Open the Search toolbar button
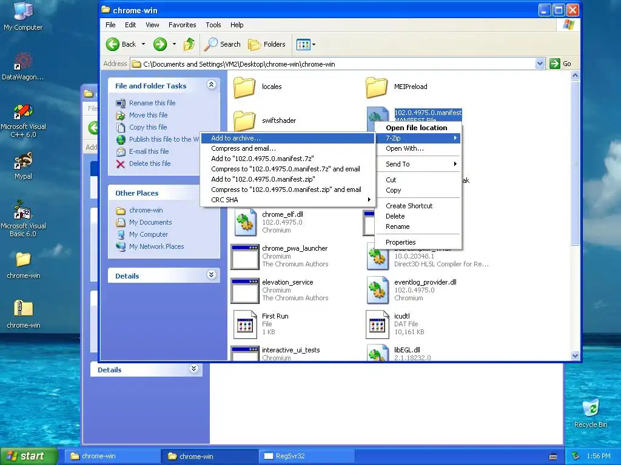The image size is (621, 465). (222, 44)
